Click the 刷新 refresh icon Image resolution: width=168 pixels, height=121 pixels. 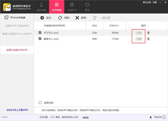coord(60,18)
